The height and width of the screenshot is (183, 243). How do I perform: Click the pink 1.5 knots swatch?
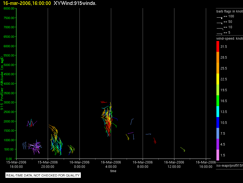[x=218, y=155]
